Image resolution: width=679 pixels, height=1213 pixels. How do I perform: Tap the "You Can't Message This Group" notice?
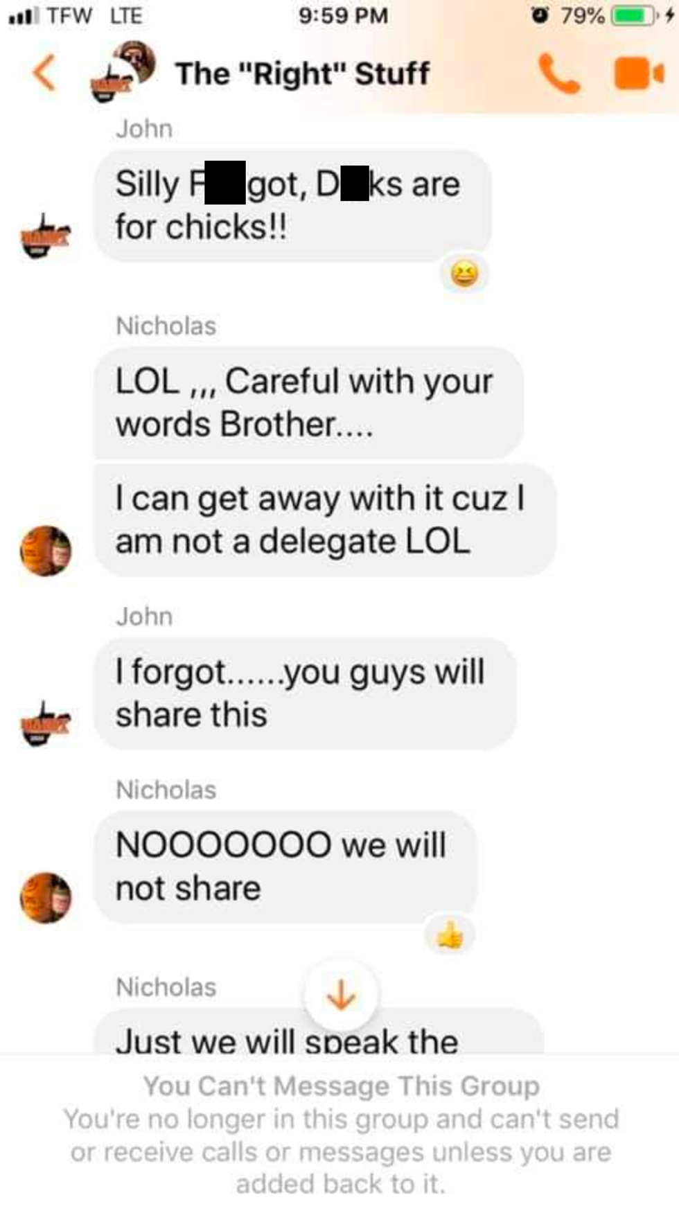341,1086
